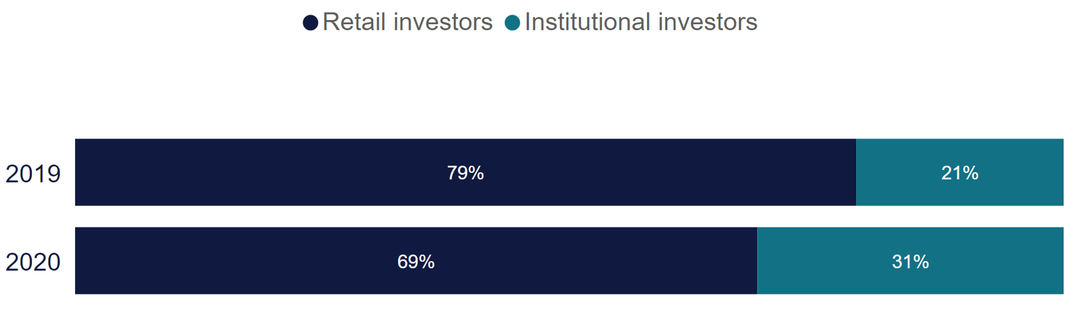The width and height of the screenshot is (1074, 311).
Task: Click the word Retail in the legend
Action: coord(354,22)
